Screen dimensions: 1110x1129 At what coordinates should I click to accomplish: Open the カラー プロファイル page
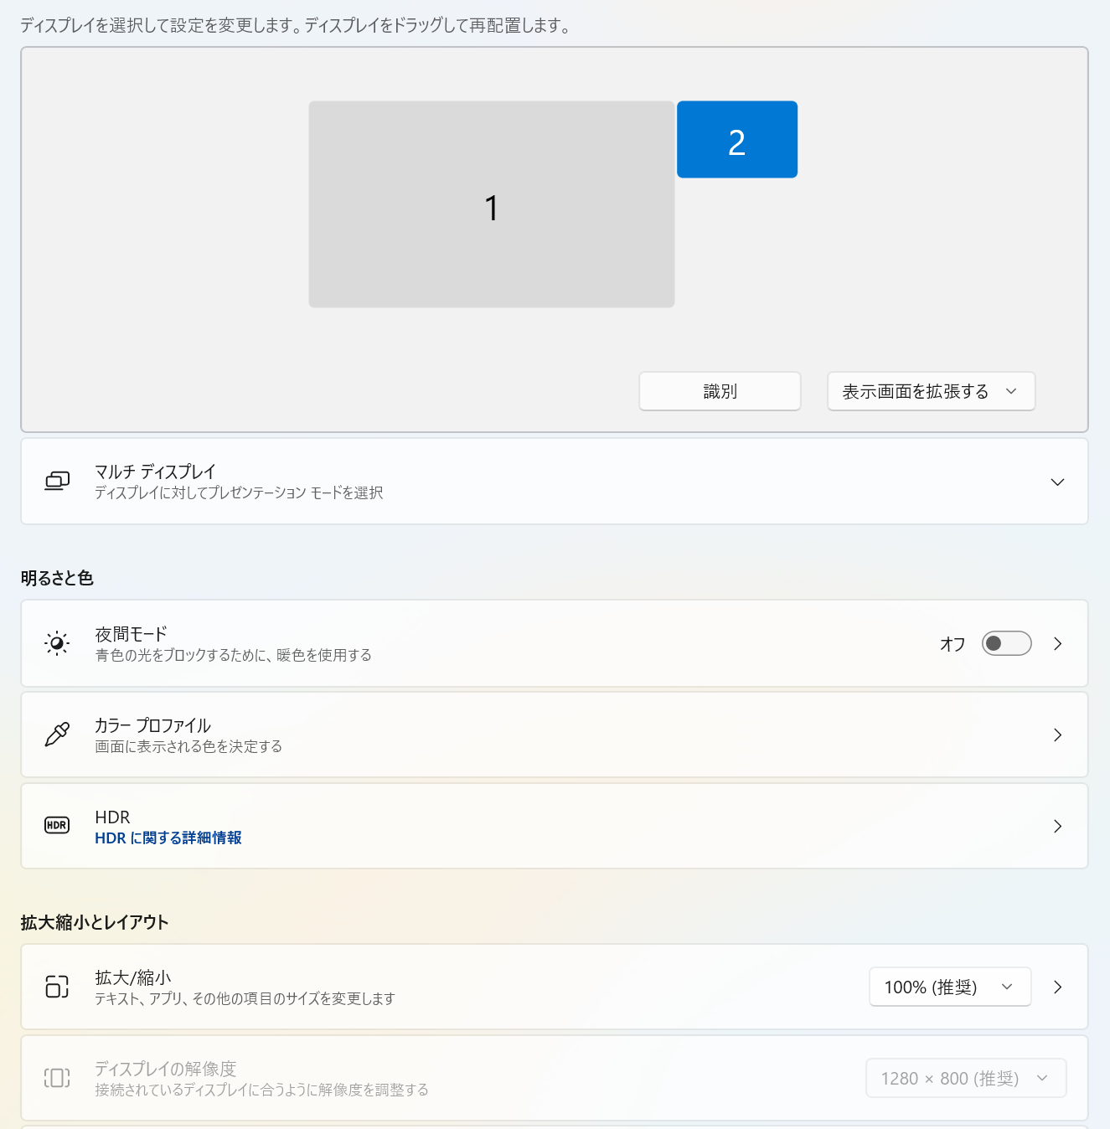(1057, 735)
